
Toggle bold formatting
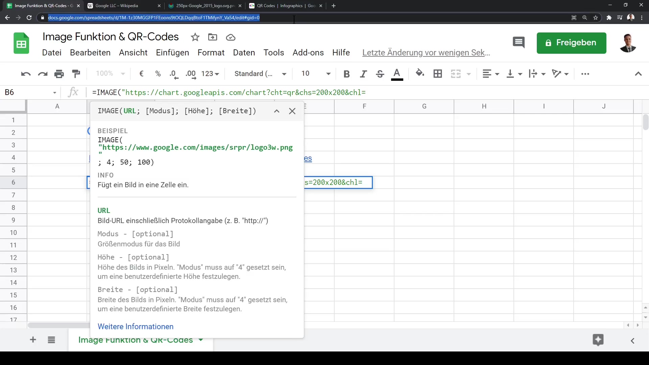[x=346, y=74]
